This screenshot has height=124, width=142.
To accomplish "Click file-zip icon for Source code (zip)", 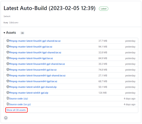I will (8, 98).
